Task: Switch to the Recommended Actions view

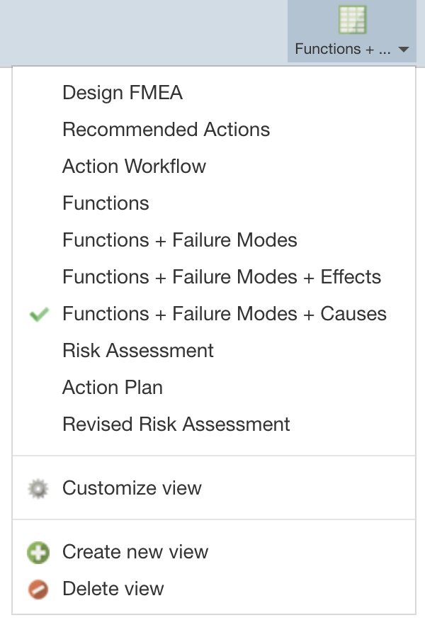Action: [166, 129]
